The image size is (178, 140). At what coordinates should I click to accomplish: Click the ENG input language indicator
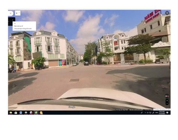point(156,113)
